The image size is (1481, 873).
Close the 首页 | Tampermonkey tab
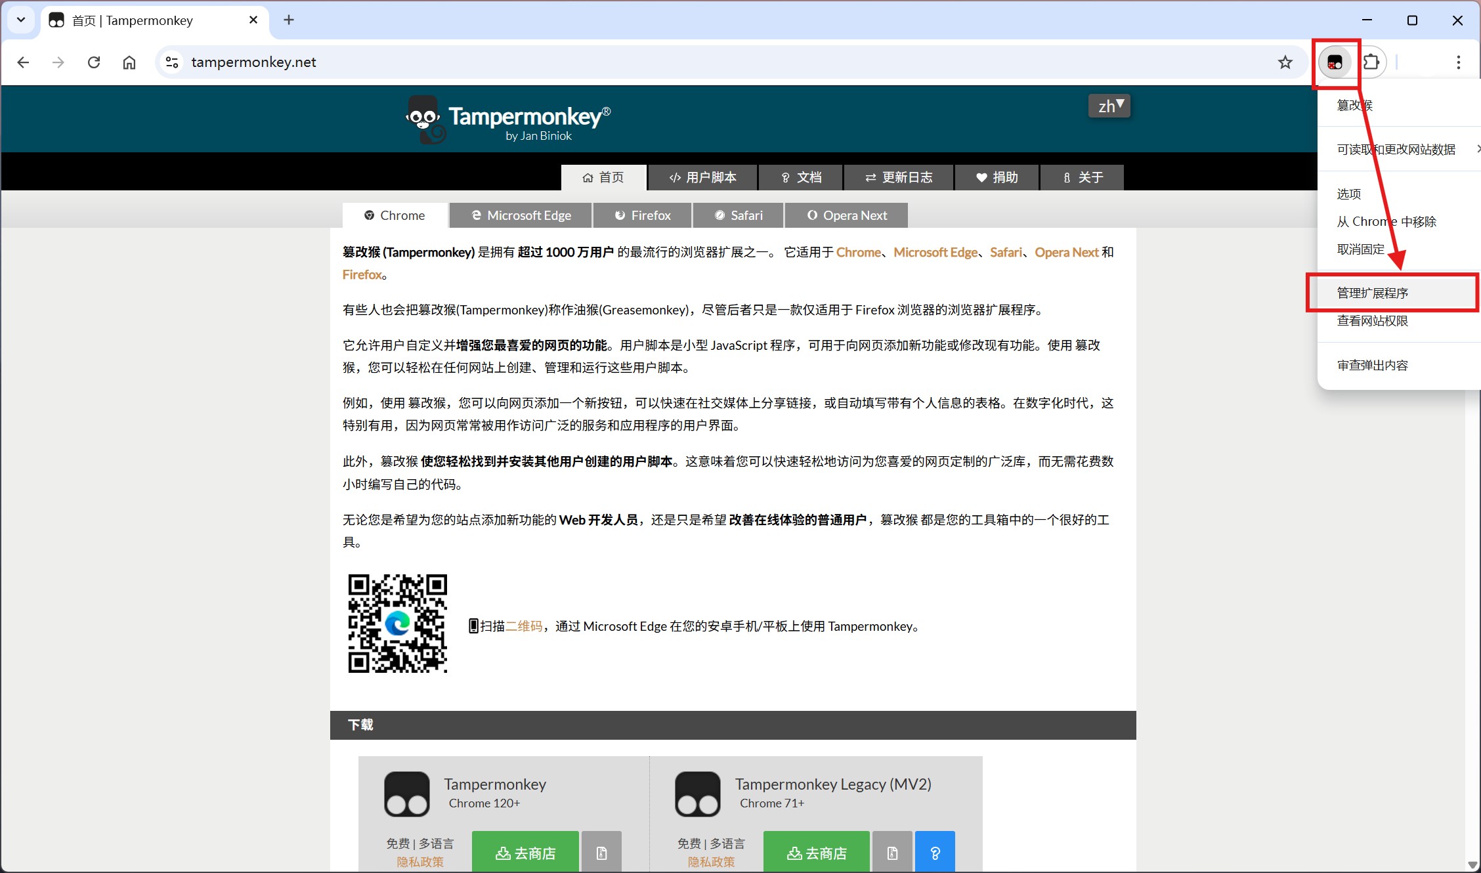(x=253, y=20)
